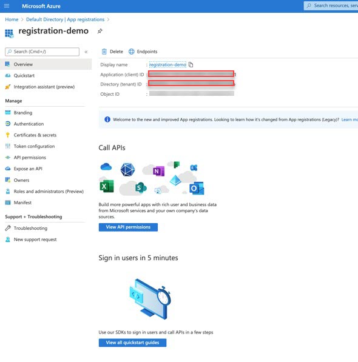Open Manifest in the sidebar
The image size is (358, 362).
click(x=22, y=203)
